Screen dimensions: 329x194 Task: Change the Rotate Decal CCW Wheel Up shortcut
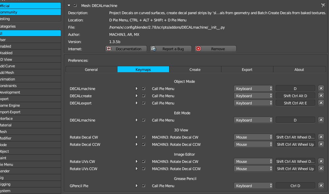[295, 144]
